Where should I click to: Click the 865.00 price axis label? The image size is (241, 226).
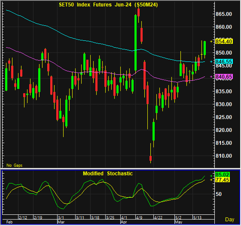pos(224,14)
